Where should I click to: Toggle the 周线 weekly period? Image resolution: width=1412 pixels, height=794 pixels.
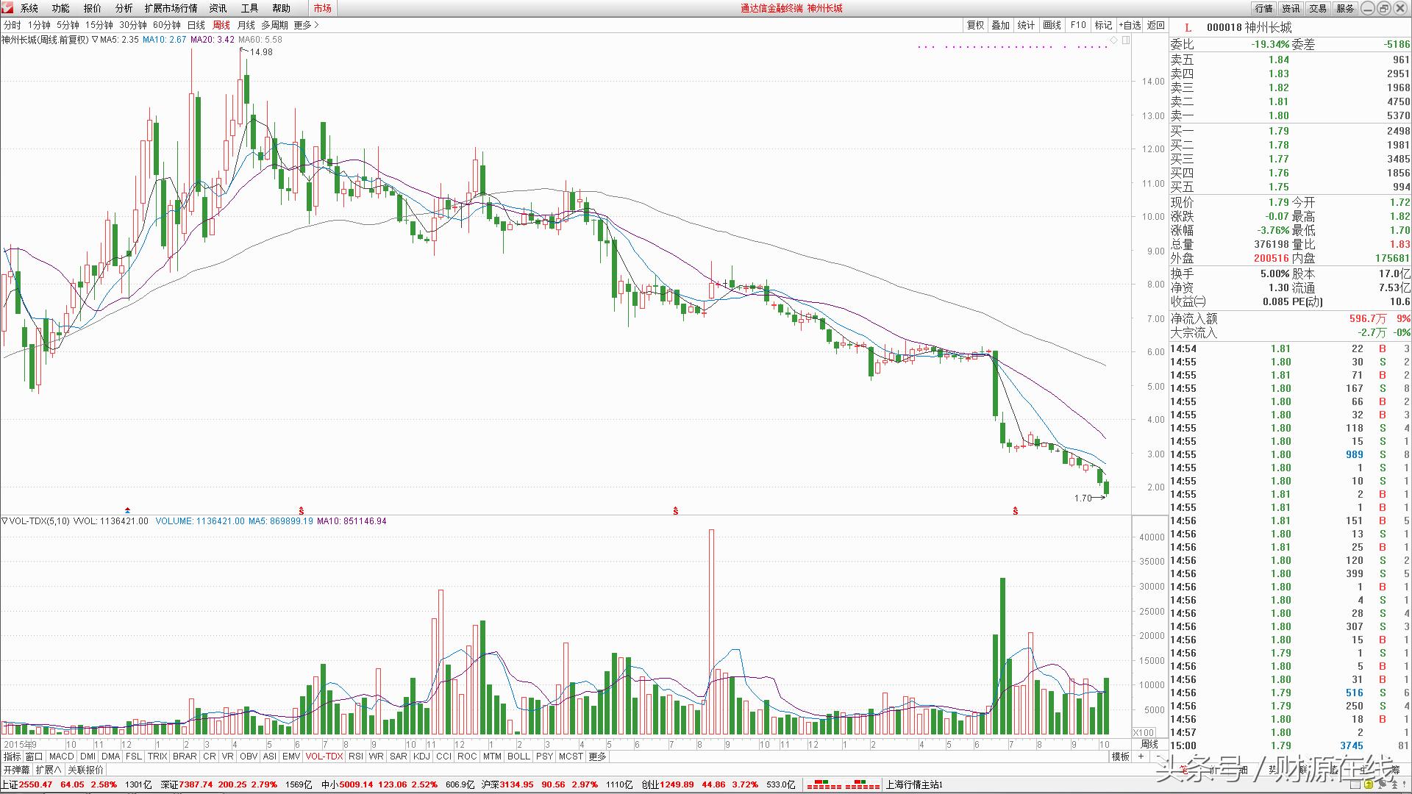(221, 25)
